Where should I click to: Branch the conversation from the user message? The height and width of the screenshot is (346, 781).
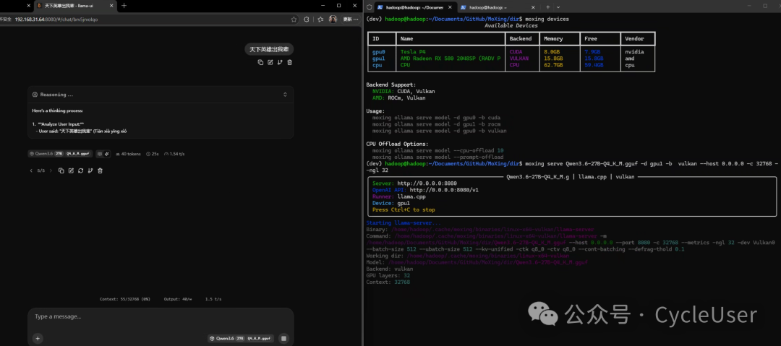[279, 62]
